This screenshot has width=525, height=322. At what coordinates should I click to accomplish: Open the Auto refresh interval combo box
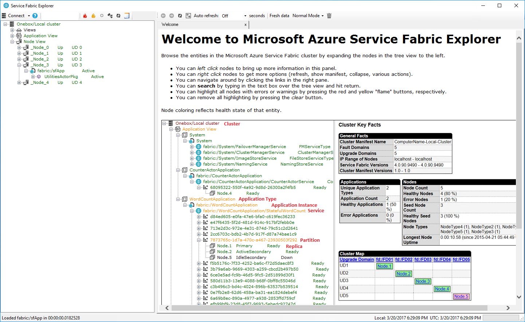234,16
